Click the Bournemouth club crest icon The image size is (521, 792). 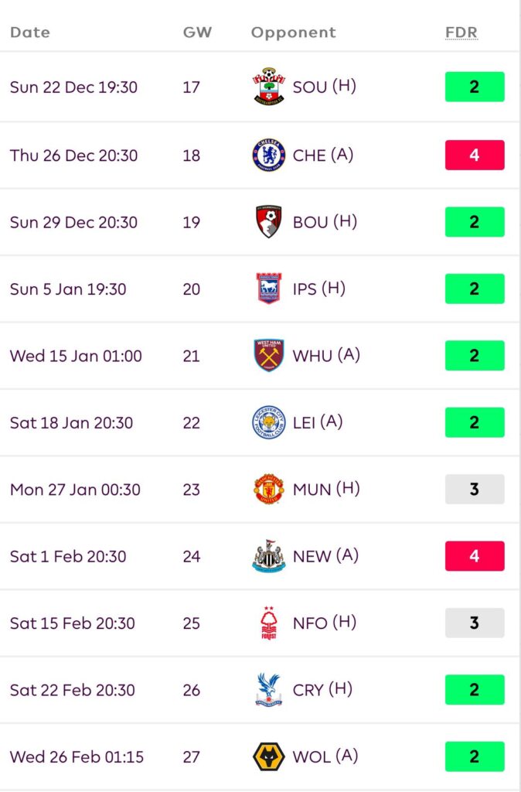click(x=269, y=222)
